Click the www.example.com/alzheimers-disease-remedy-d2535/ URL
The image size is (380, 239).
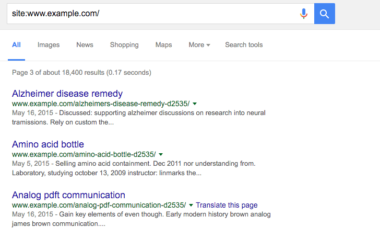point(101,104)
